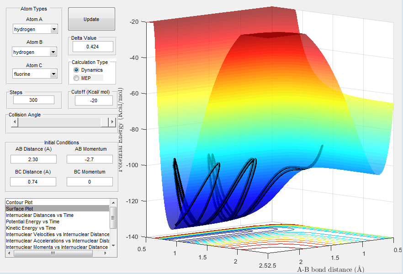Open the Atom A dropdown arrow

coord(54,29)
